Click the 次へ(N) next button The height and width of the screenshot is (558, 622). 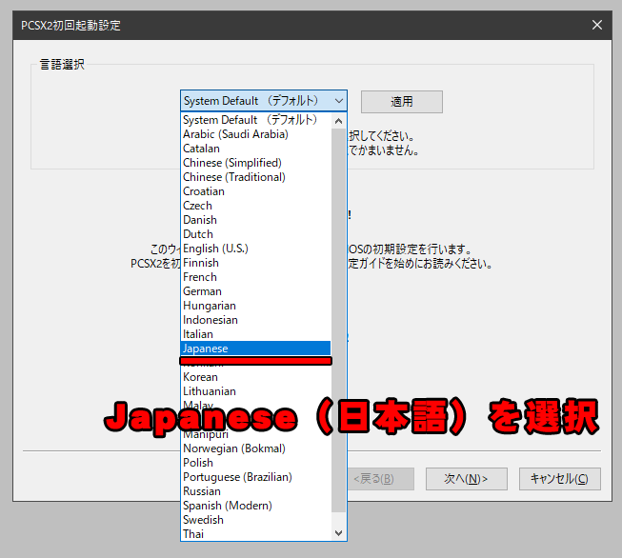point(466,479)
